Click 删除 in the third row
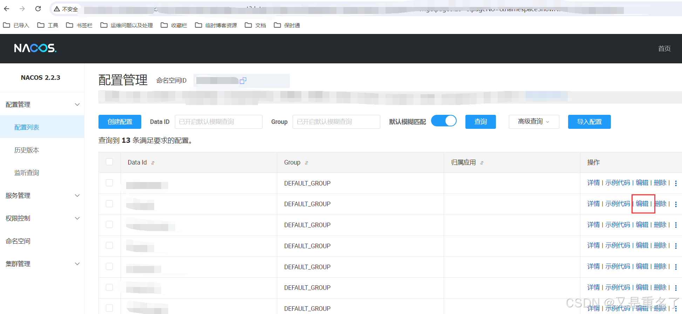Screen dimensions: 682x314 (660, 225)
